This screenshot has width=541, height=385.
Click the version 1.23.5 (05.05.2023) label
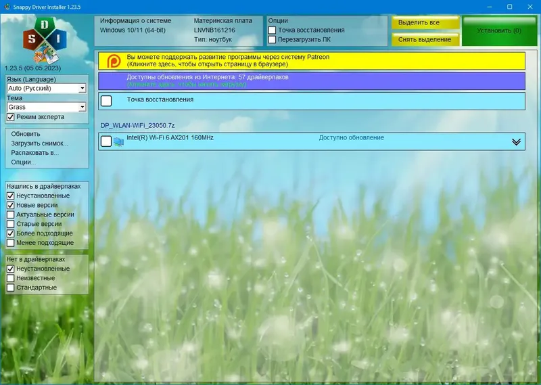point(32,68)
